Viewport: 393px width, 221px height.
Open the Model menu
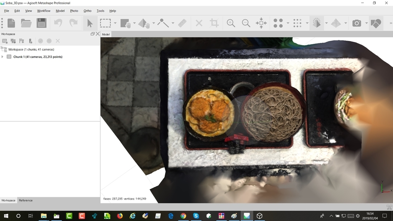click(x=60, y=11)
